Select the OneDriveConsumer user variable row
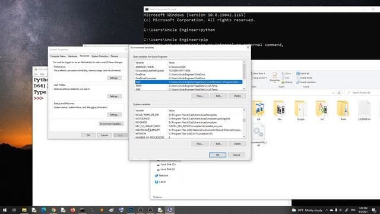Image resolution: width=380 pixels, height=214 pixels. [x=189, y=78]
